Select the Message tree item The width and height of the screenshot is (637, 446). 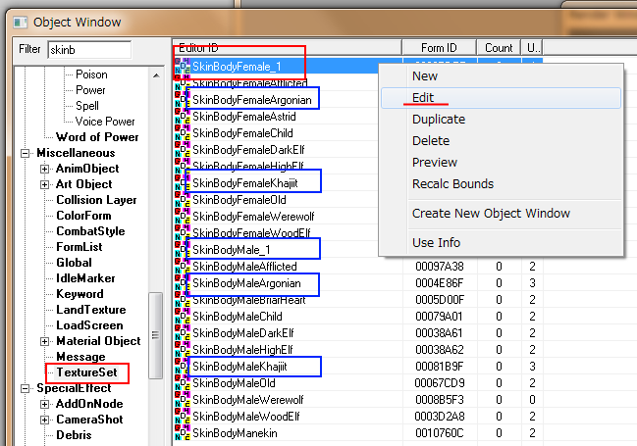[80, 357]
